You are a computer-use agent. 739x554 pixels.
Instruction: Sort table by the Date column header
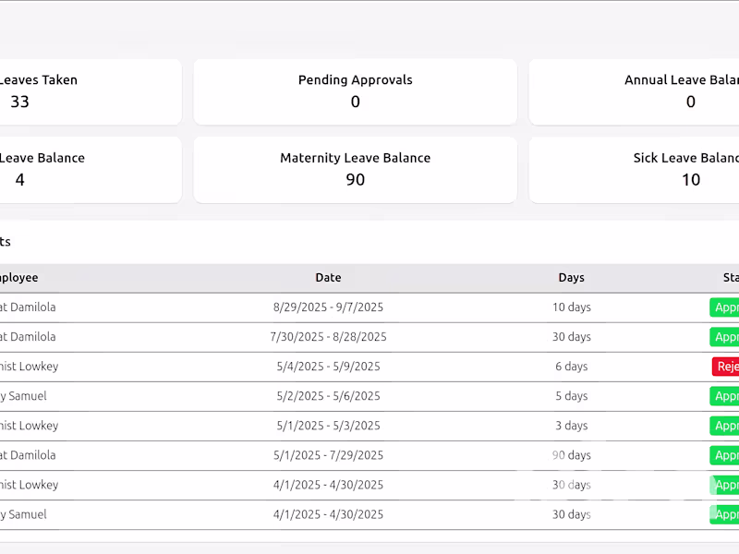328,277
